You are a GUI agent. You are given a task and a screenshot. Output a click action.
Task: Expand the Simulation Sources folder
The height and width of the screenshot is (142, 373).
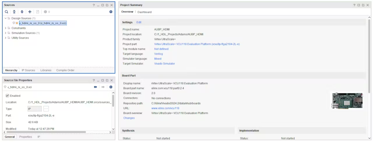pos(6,33)
